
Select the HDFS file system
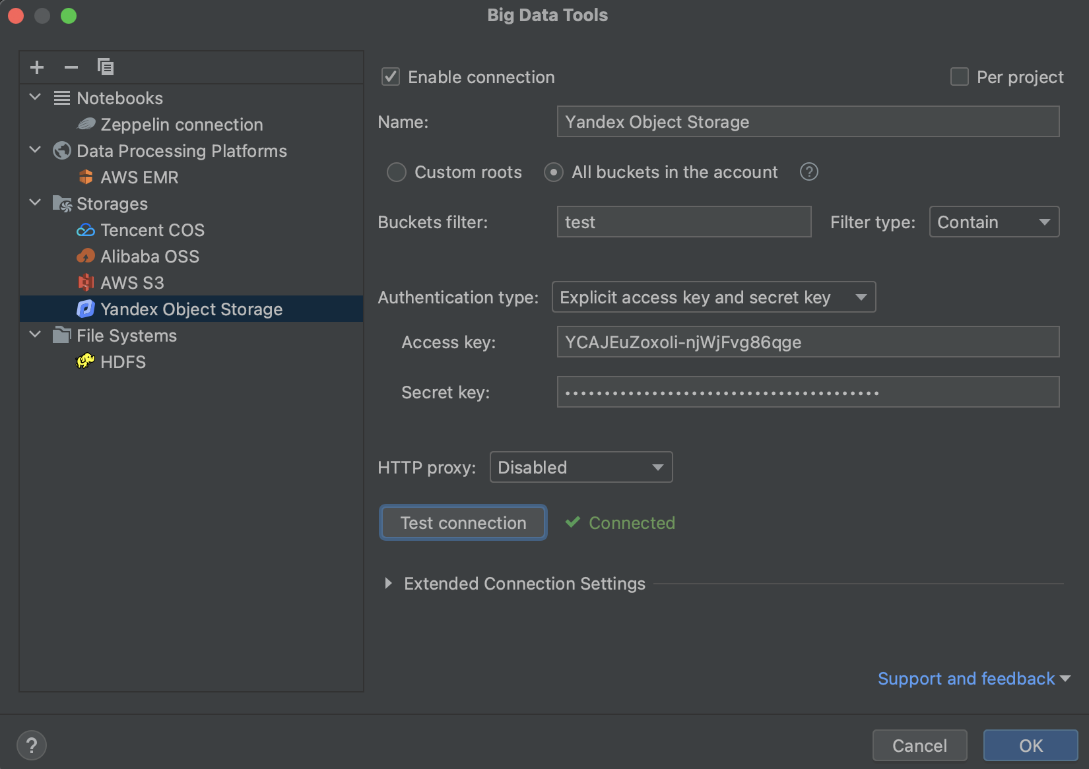[x=123, y=361]
